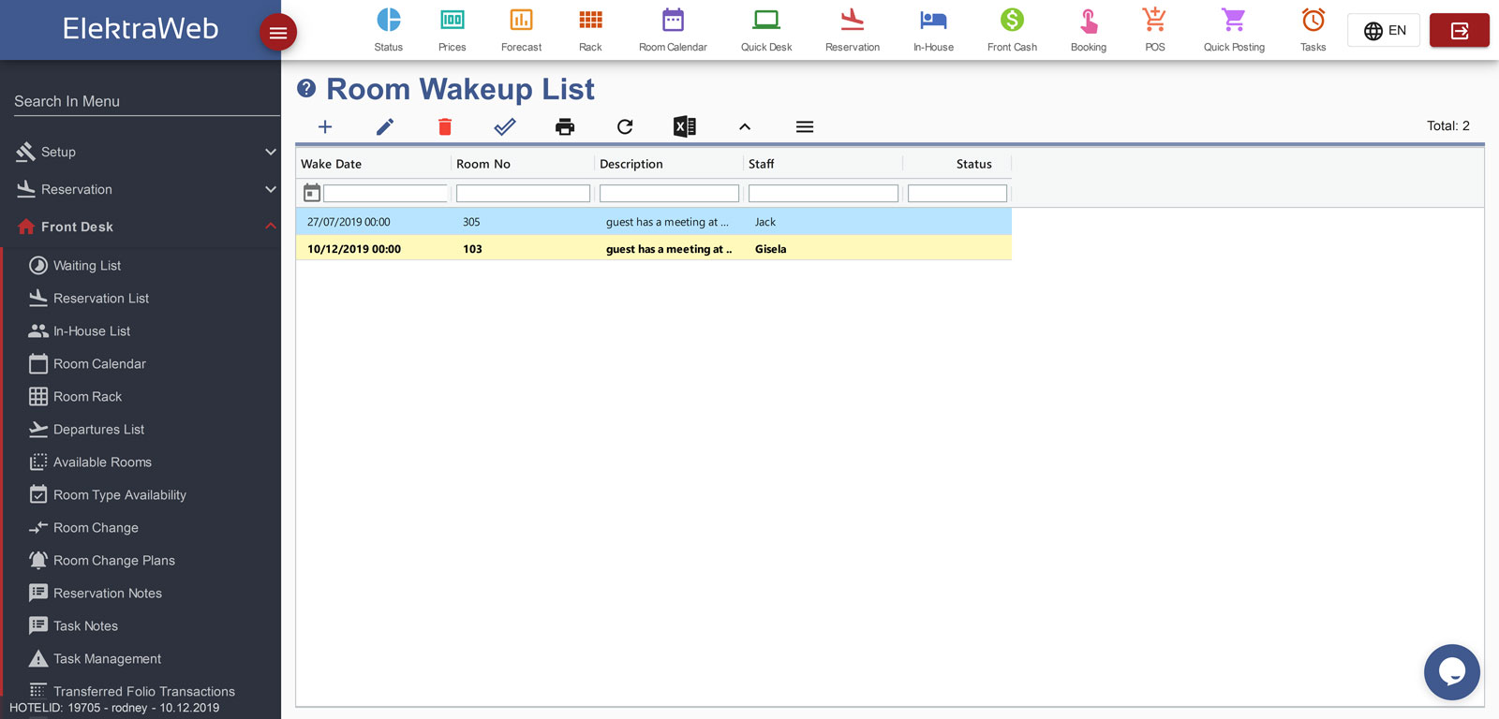Expand the Setup menu
This screenshot has height=719, width=1499.
coord(141,152)
